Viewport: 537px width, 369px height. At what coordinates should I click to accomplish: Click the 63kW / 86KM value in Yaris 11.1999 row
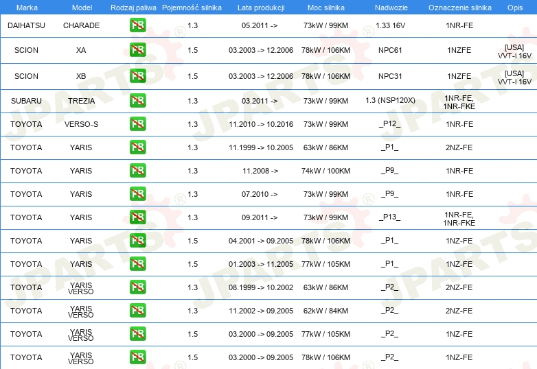coord(325,147)
